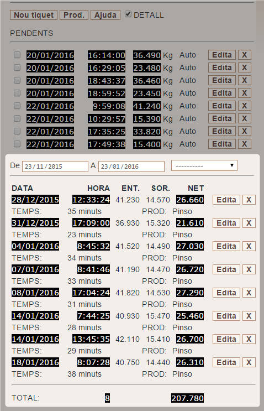Edit the 18/01/2016 record

[226, 362]
